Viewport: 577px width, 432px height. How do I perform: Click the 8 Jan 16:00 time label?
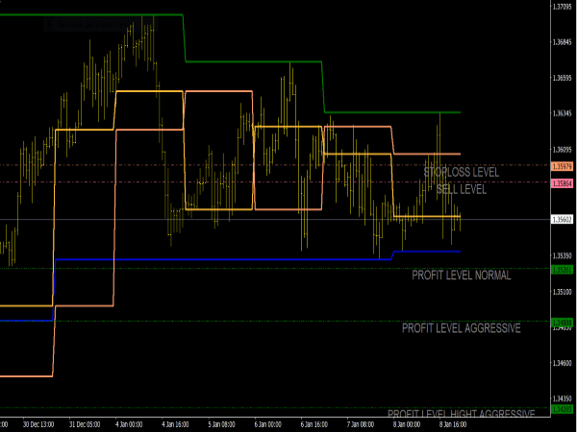point(452,423)
